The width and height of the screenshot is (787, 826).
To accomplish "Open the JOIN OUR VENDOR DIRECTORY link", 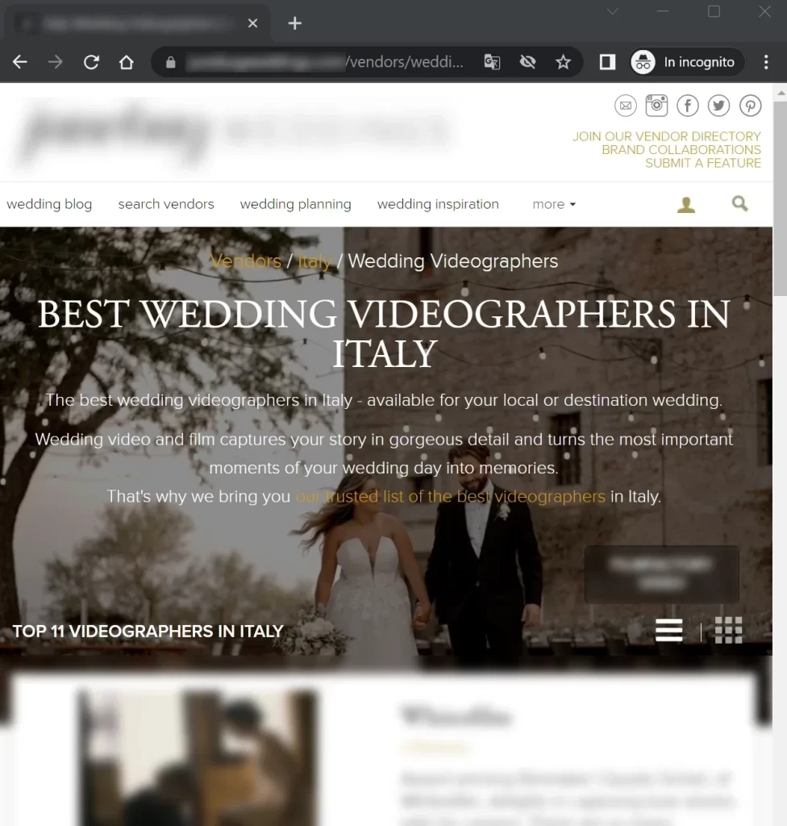I will point(666,136).
